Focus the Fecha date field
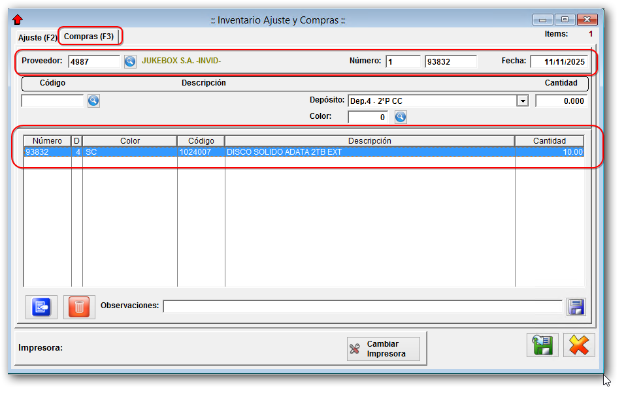 (x=559, y=62)
